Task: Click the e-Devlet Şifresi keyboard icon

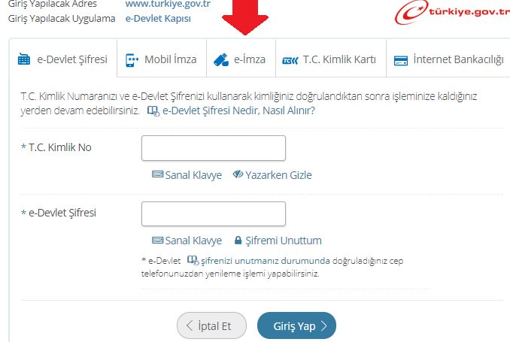Action: pyautogui.click(x=24, y=59)
